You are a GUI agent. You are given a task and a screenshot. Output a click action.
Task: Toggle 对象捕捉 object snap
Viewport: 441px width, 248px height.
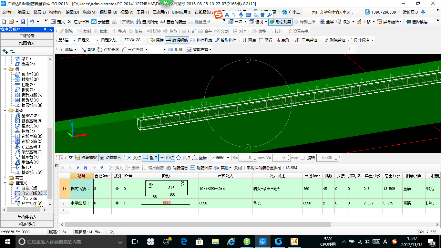point(86,158)
